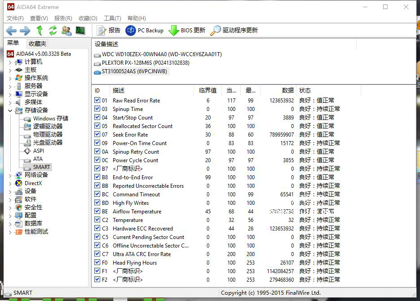Toggle the C5 Current Pending Sector checkbox

tap(97, 237)
